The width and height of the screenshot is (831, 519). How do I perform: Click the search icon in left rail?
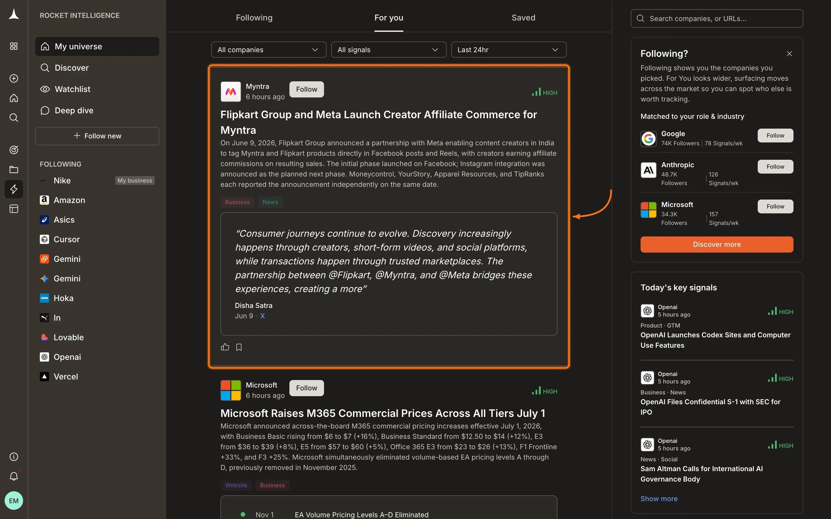pyautogui.click(x=14, y=118)
